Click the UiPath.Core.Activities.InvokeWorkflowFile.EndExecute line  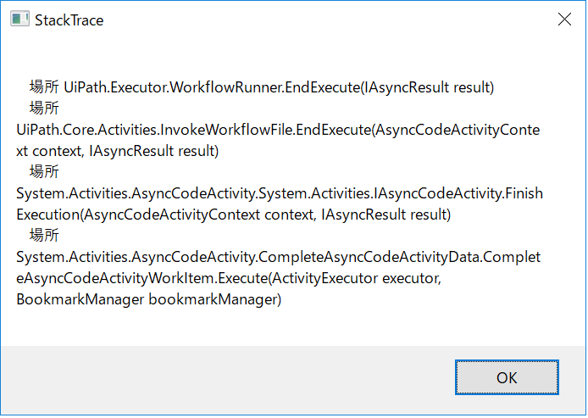pos(278,130)
